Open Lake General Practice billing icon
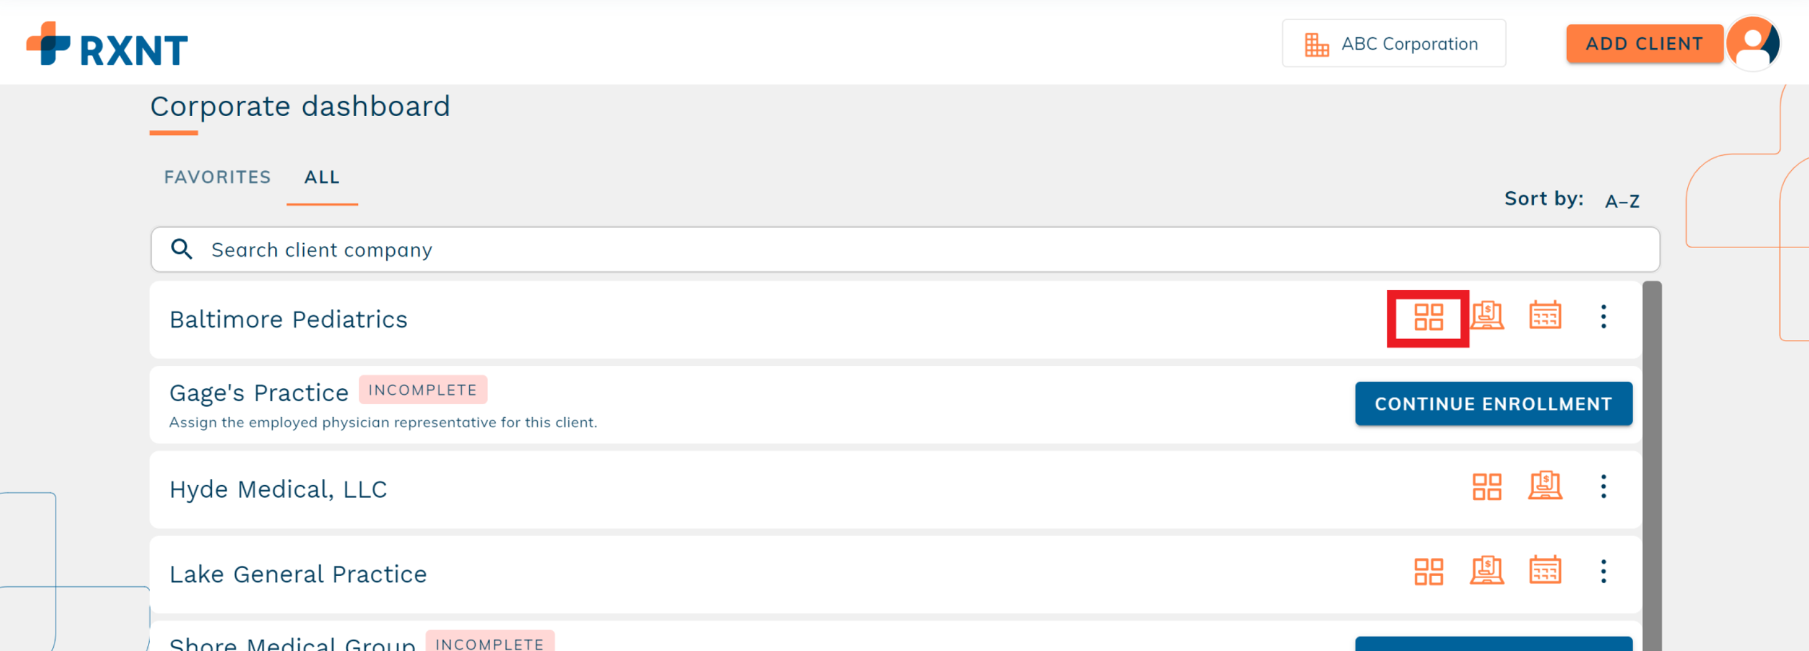This screenshot has height=651, width=1809. coord(1487,570)
